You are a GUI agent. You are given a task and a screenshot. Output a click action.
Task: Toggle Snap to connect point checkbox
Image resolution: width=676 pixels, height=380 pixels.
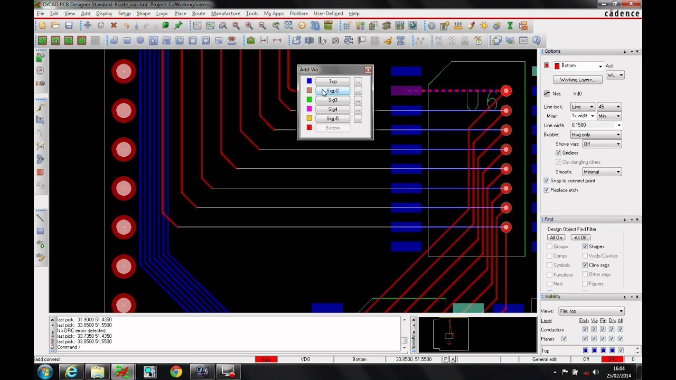click(x=547, y=180)
